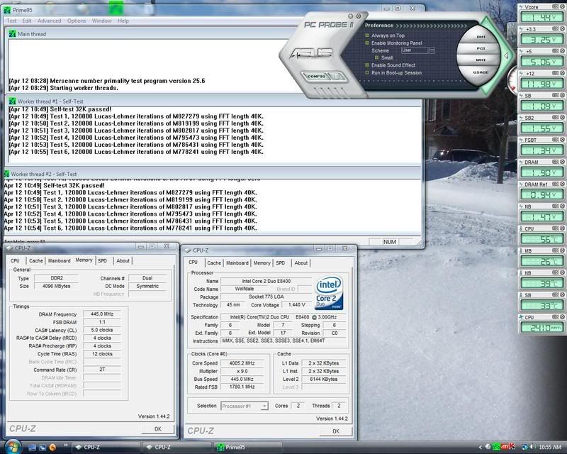Open Prime95 Help menu

[123, 21]
